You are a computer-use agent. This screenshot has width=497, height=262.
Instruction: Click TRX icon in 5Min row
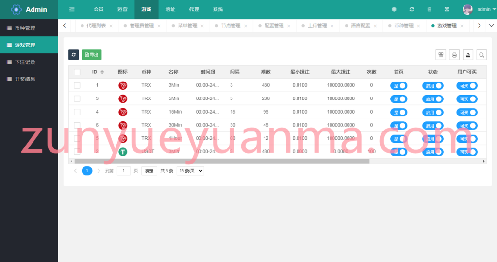coord(123,99)
